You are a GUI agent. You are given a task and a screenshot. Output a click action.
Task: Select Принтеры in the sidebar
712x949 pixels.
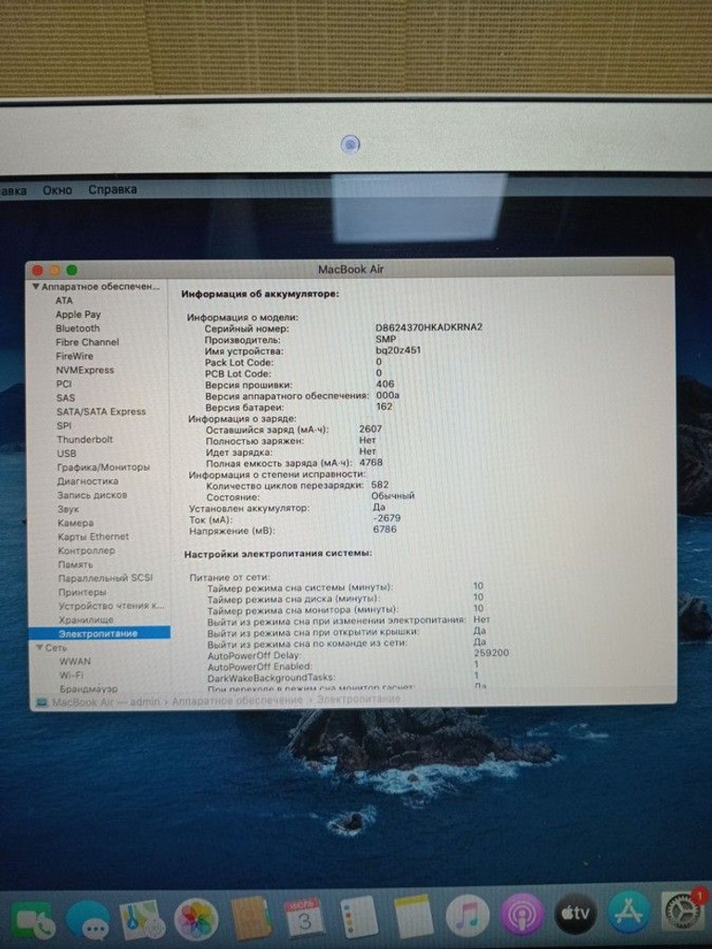(83, 592)
